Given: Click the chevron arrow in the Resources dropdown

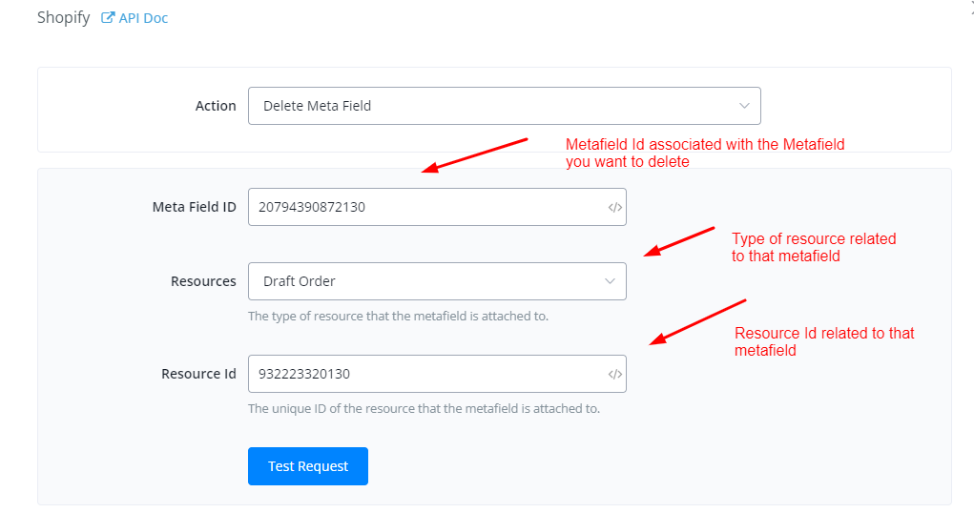Looking at the screenshot, I should pos(610,281).
